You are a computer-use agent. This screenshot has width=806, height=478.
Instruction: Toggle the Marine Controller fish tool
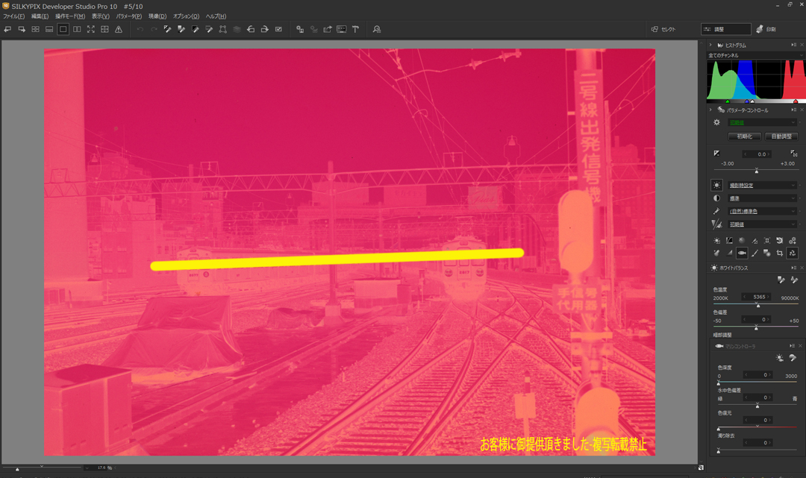[x=742, y=253]
